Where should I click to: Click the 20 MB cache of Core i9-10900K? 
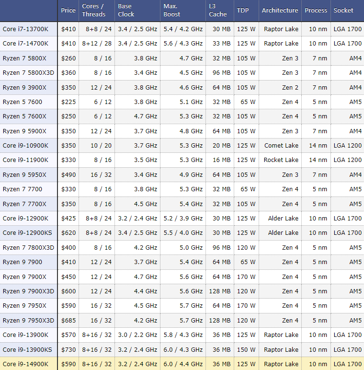221,146
